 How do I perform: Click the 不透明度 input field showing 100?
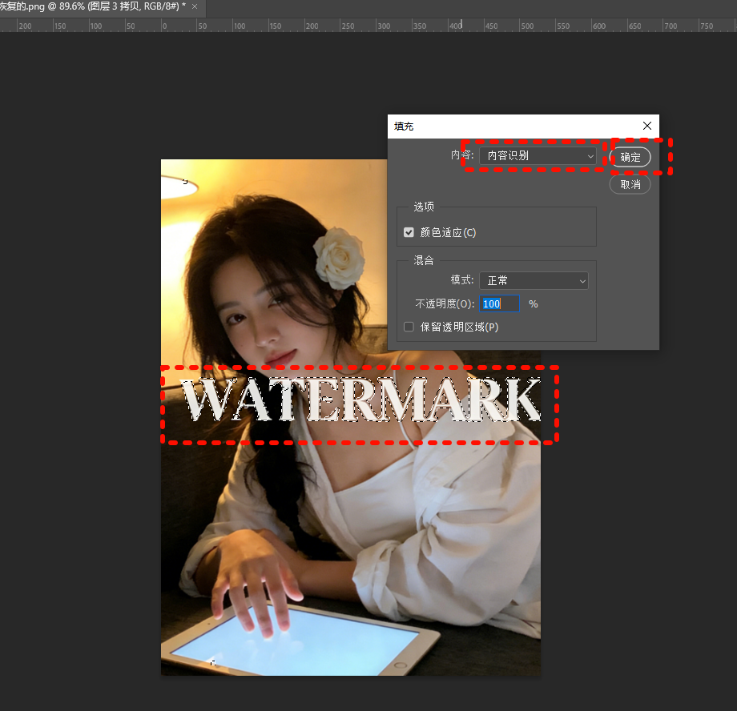pos(499,303)
